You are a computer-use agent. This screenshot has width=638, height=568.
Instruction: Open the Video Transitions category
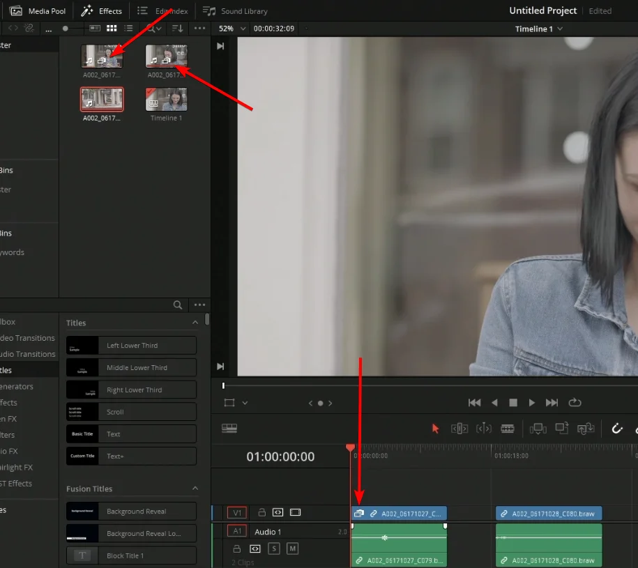28,338
